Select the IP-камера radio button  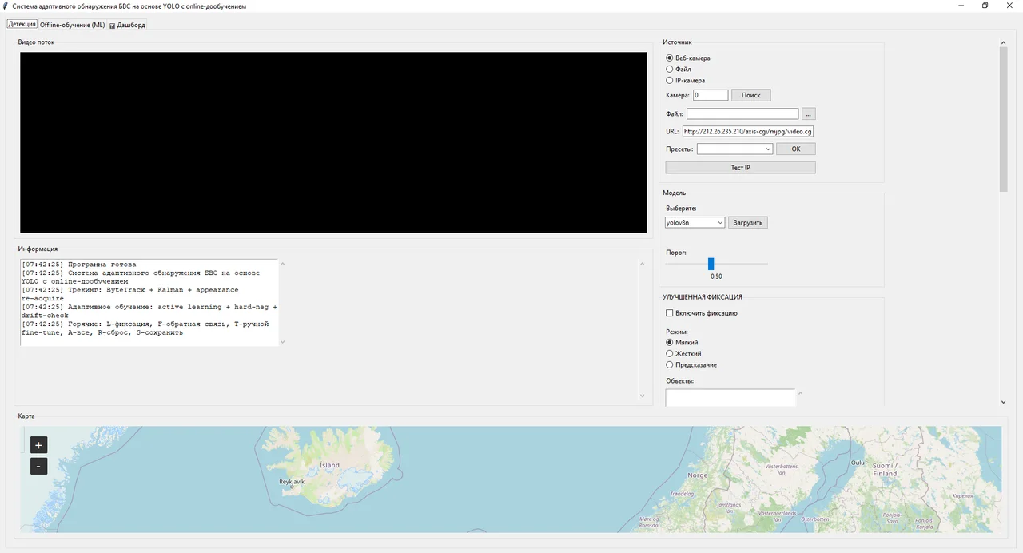[x=670, y=80]
